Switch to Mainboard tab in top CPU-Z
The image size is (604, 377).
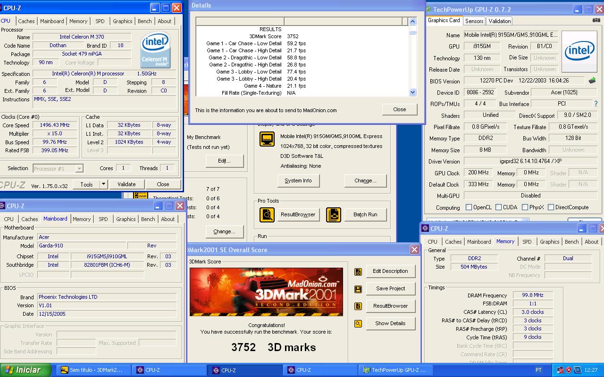52,21
